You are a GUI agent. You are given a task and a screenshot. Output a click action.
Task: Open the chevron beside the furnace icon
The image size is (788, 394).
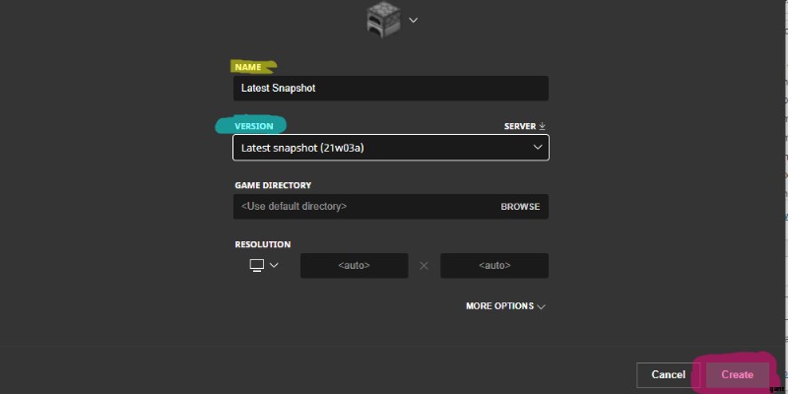coord(413,20)
